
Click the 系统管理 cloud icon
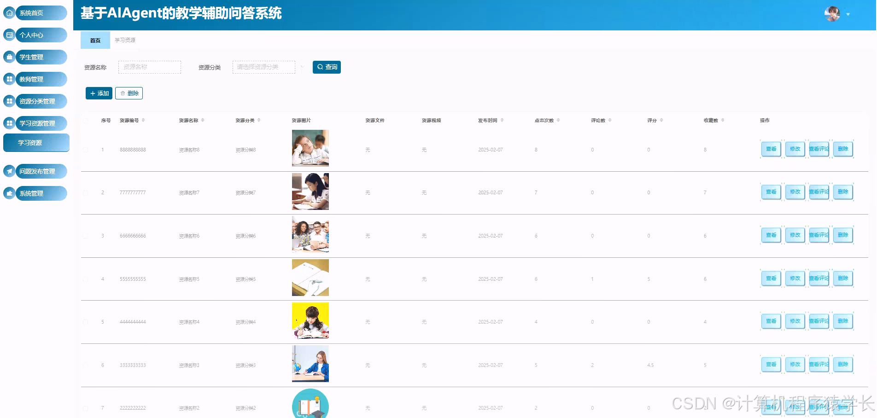(x=9, y=193)
